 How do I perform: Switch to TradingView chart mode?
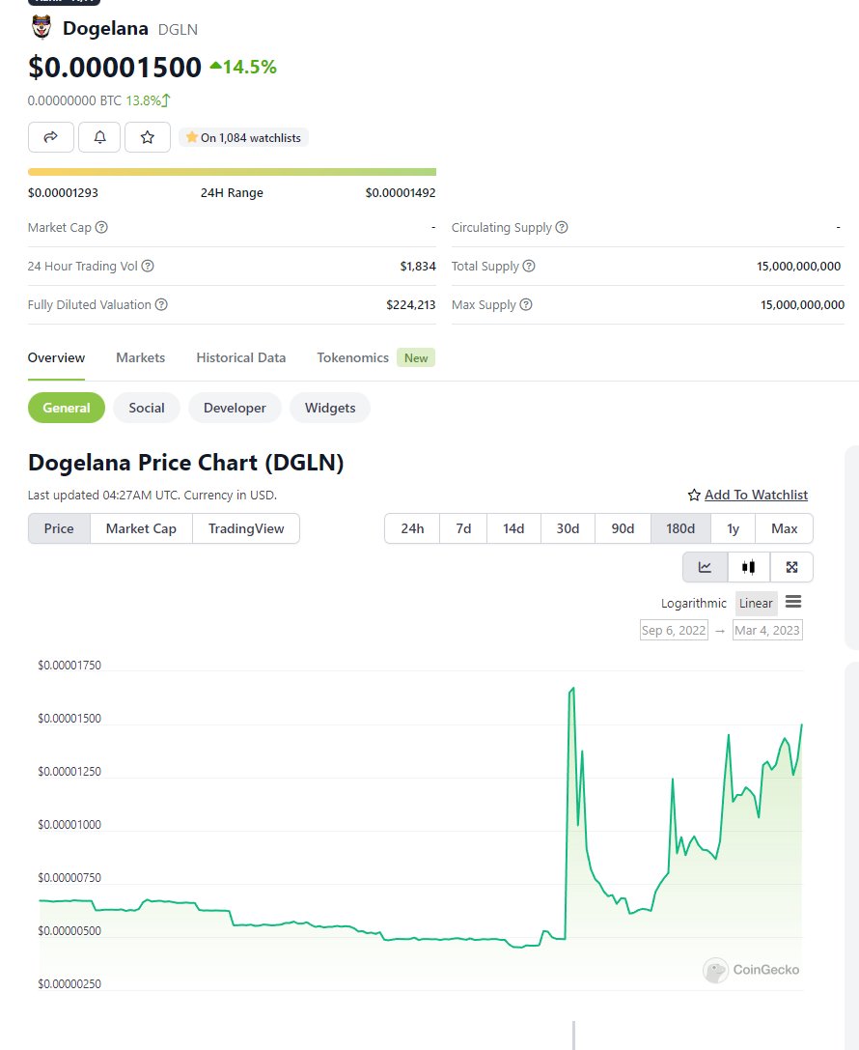[x=246, y=528]
